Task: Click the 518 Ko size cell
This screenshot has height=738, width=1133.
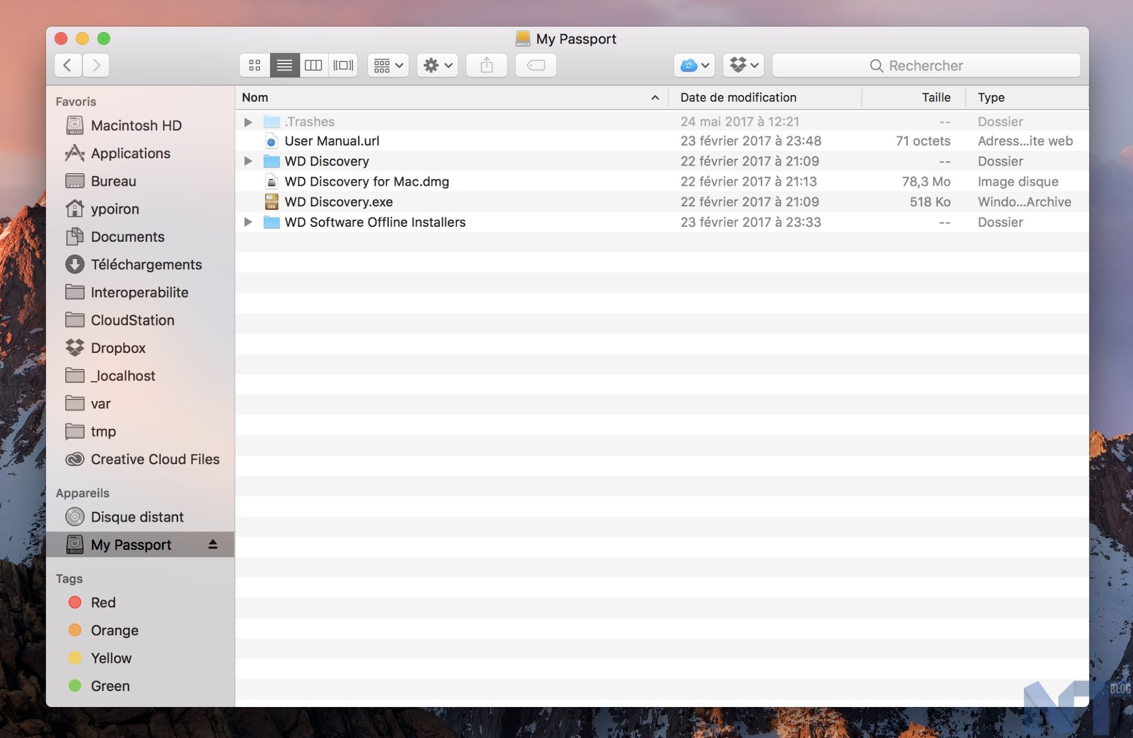Action: (x=930, y=202)
